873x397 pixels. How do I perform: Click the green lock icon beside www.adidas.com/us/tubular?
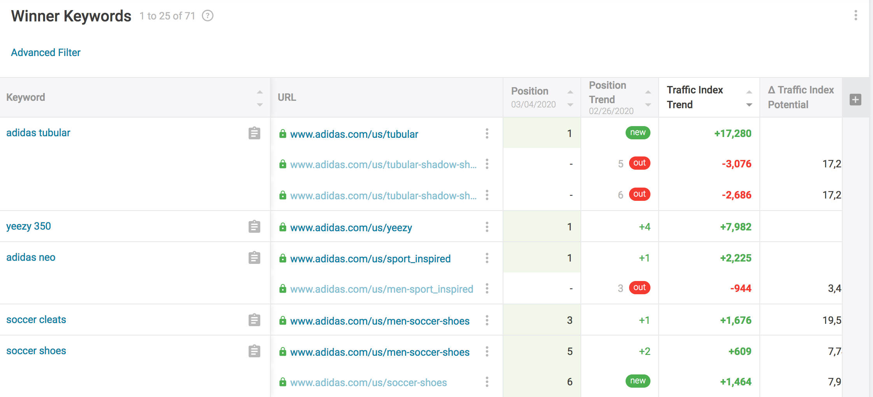click(x=283, y=134)
